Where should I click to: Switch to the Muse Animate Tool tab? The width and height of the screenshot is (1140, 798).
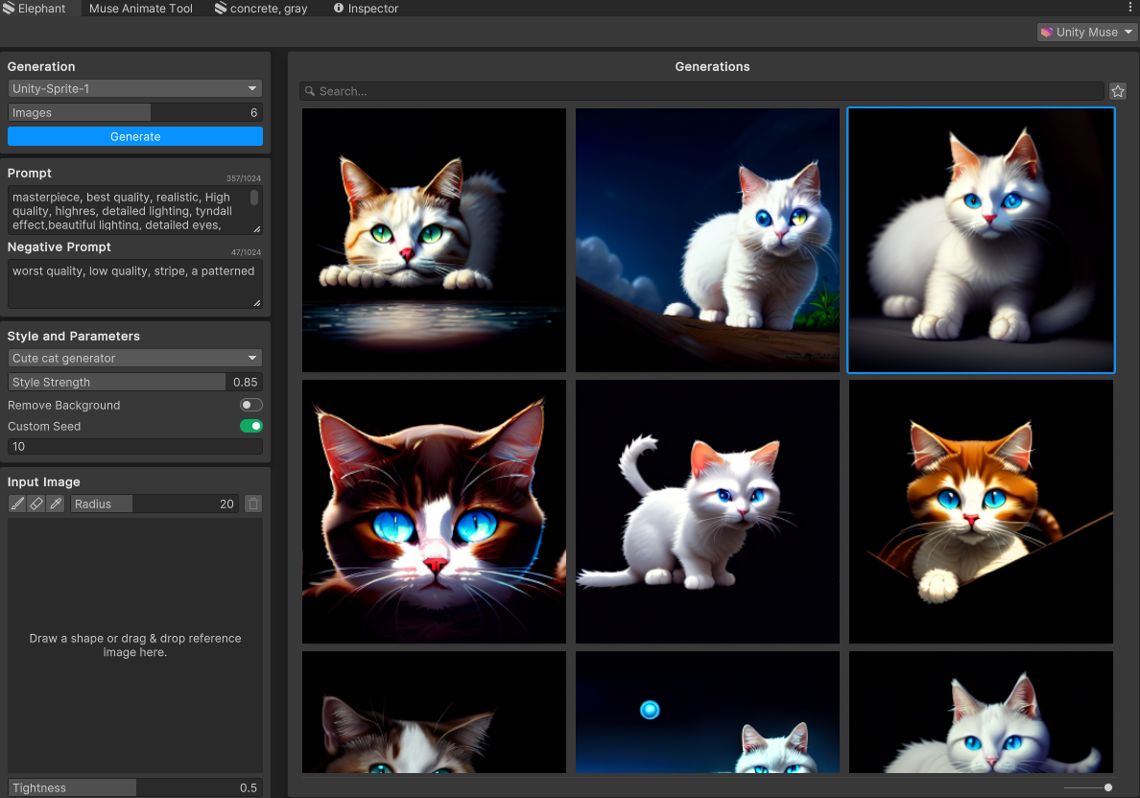click(x=140, y=8)
